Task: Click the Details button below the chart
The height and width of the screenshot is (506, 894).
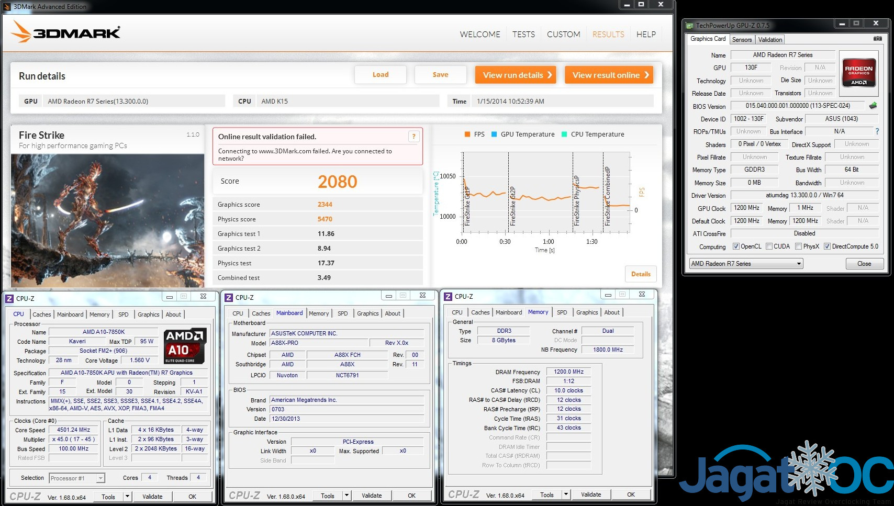Action: 640,274
